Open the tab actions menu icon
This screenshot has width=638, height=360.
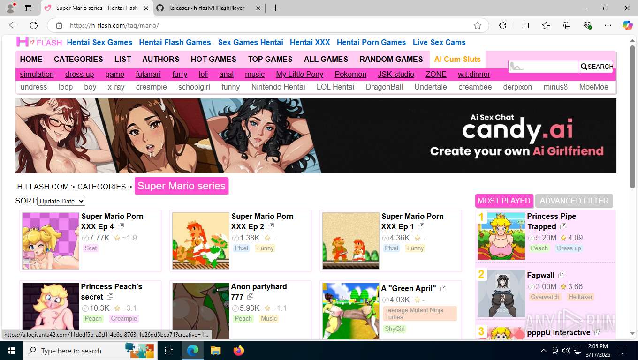28,8
